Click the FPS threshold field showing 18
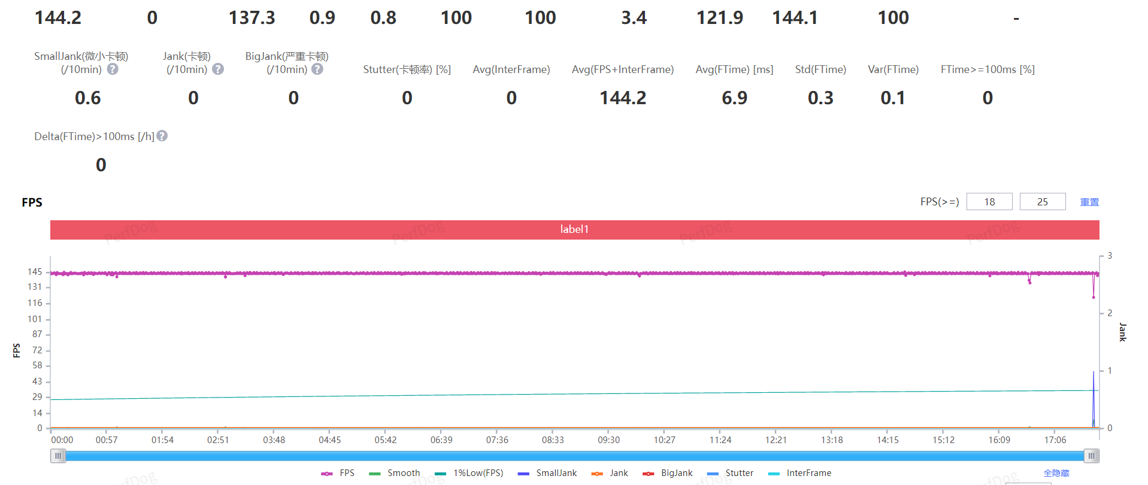Image resolution: width=1148 pixels, height=485 pixels. click(989, 202)
